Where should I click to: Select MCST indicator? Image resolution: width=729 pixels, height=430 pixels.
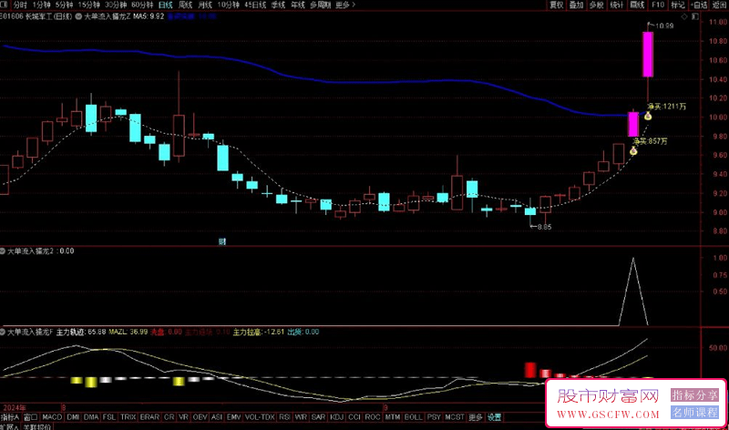455,417
